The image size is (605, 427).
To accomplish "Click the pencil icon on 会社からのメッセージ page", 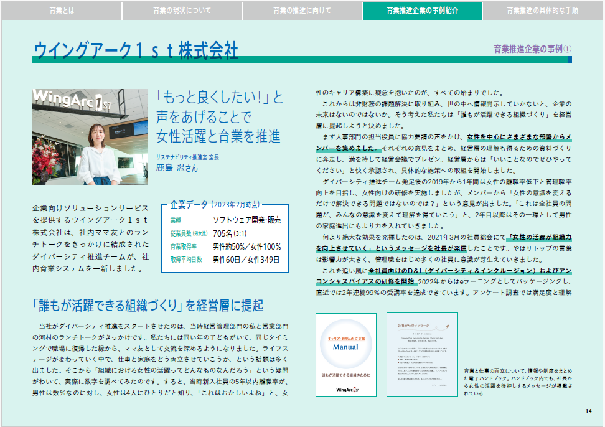I will tap(448, 326).
